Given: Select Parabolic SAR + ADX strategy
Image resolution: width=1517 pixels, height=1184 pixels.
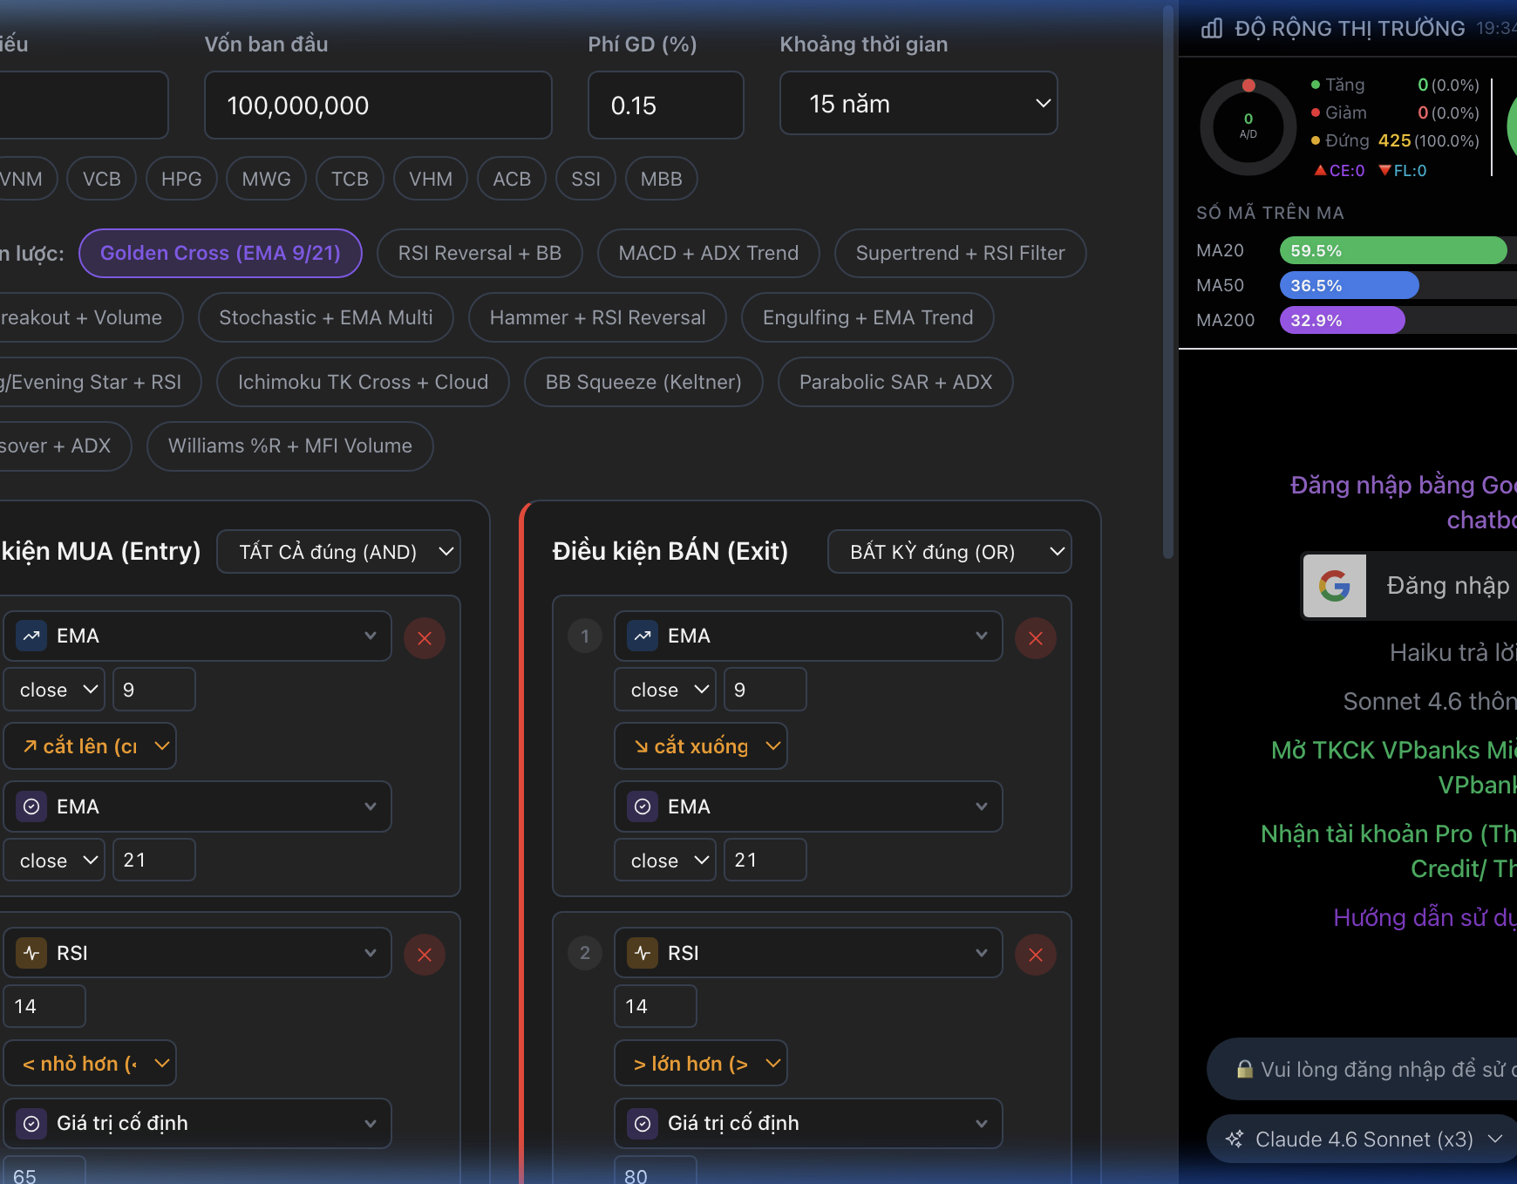Looking at the screenshot, I should [x=895, y=382].
